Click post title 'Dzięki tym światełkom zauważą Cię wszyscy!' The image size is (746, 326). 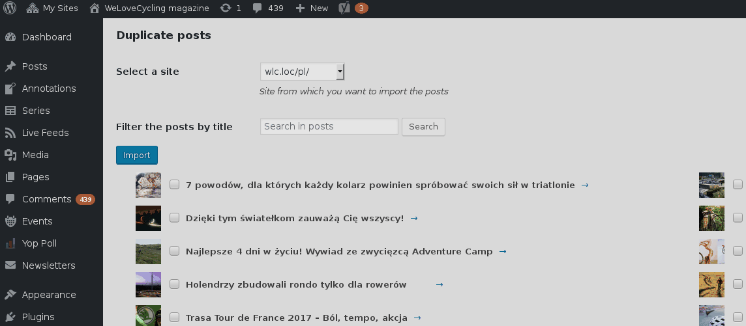click(x=295, y=218)
